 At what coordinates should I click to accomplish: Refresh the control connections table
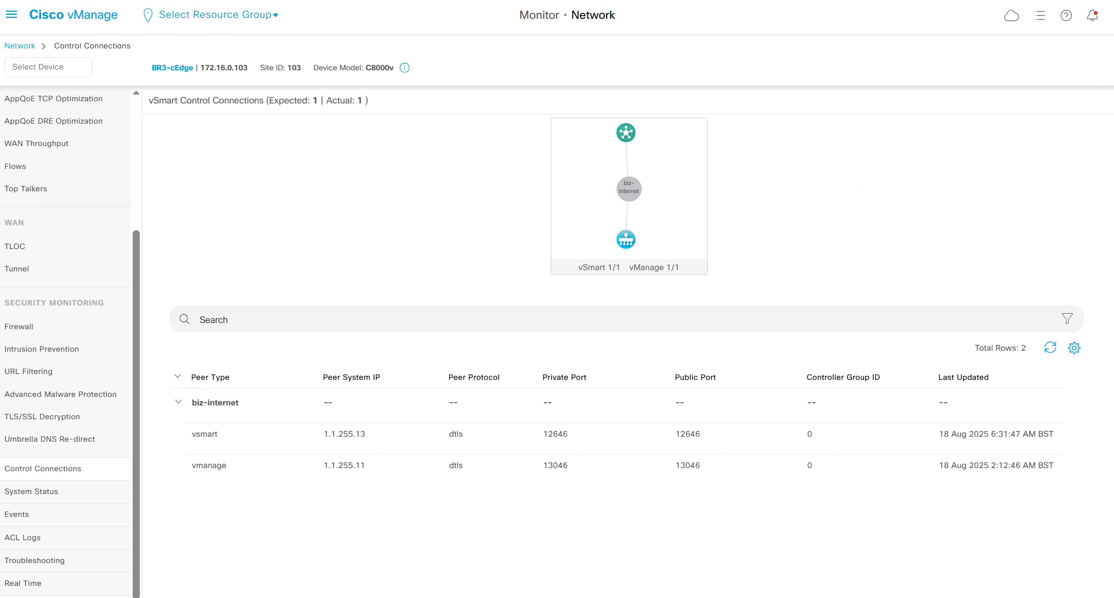1050,348
